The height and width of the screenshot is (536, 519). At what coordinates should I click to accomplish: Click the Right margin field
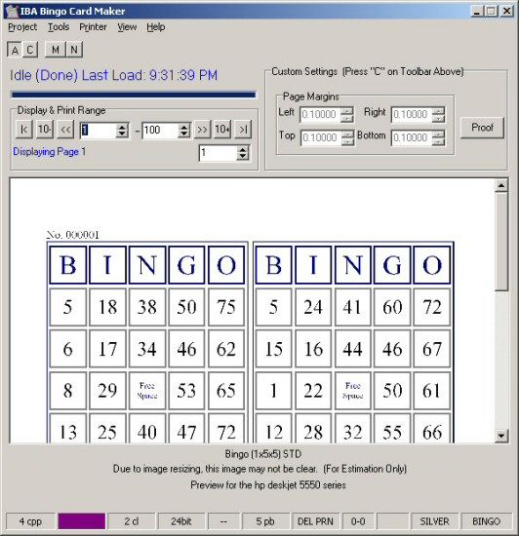coord(412,115)
